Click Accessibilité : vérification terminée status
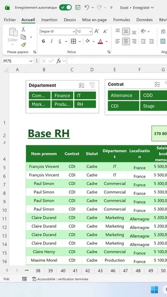This screenshot has height=297, width=167. [x=60, y=279]
